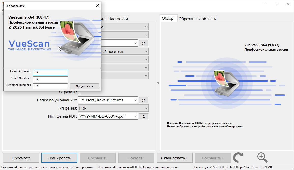Collapse the options panel with the small left arrow
Image resolution: width=294 pixels, height=170 pixels.
click(x=158, y=83)
